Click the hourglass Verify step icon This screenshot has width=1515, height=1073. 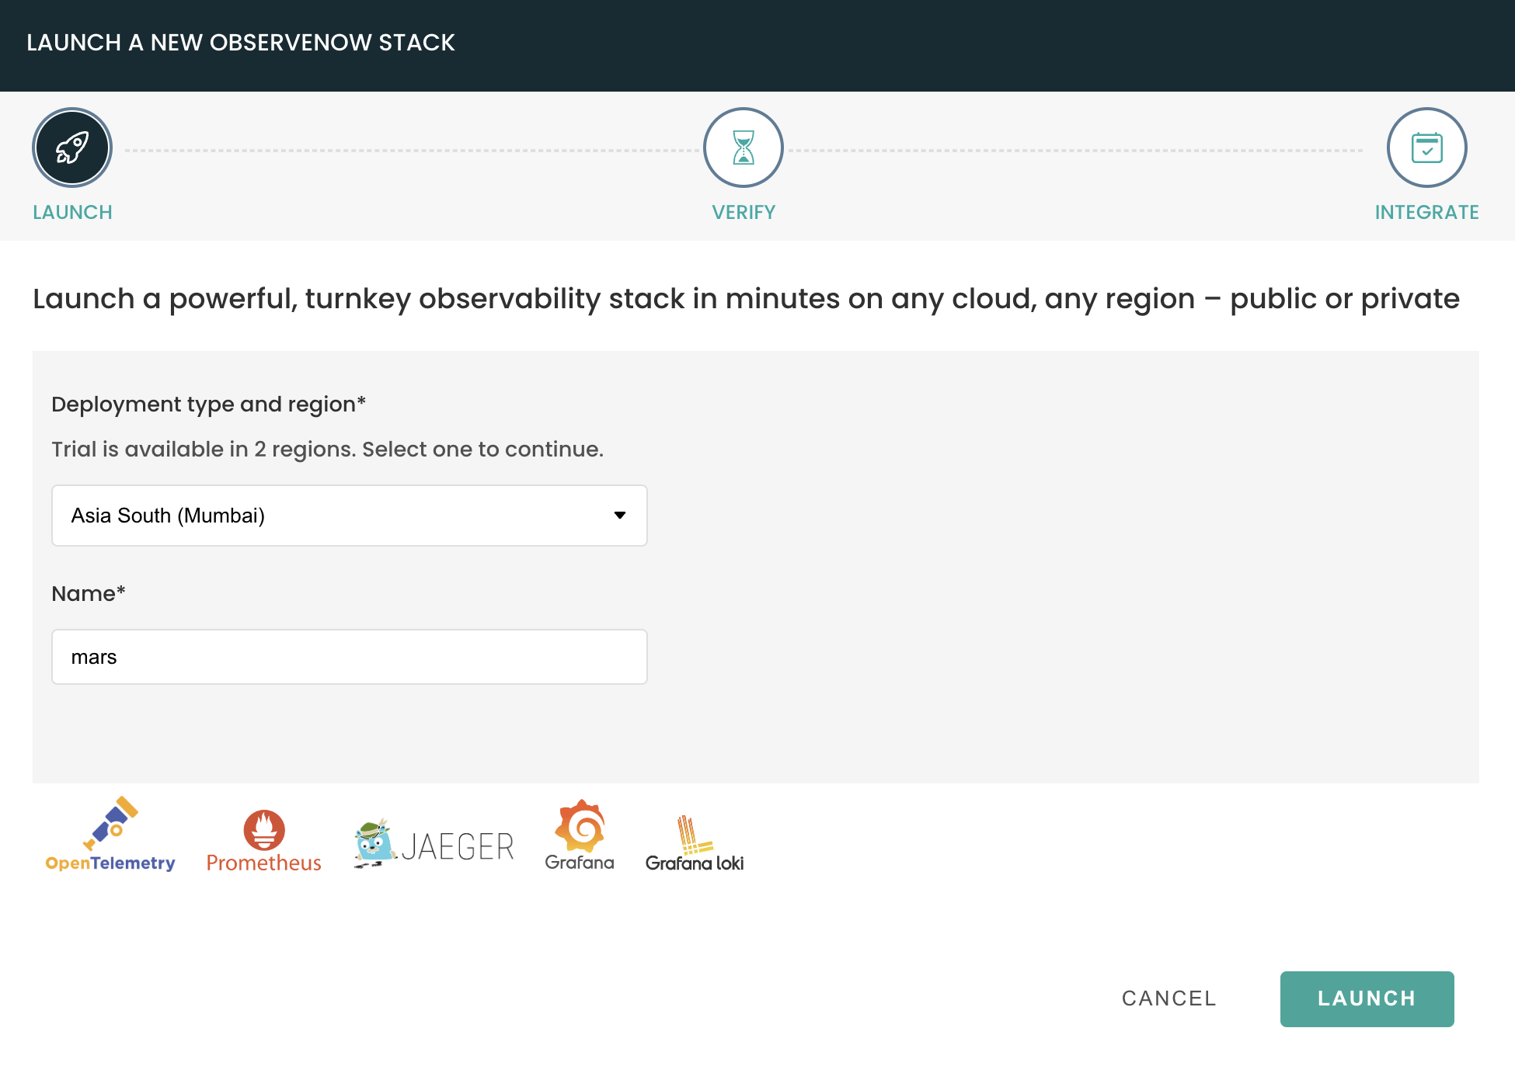click(743, 148)
